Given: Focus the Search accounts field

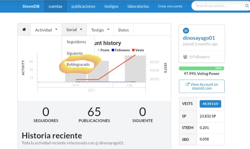Looking at the screenshot, I should pos(221,6).
